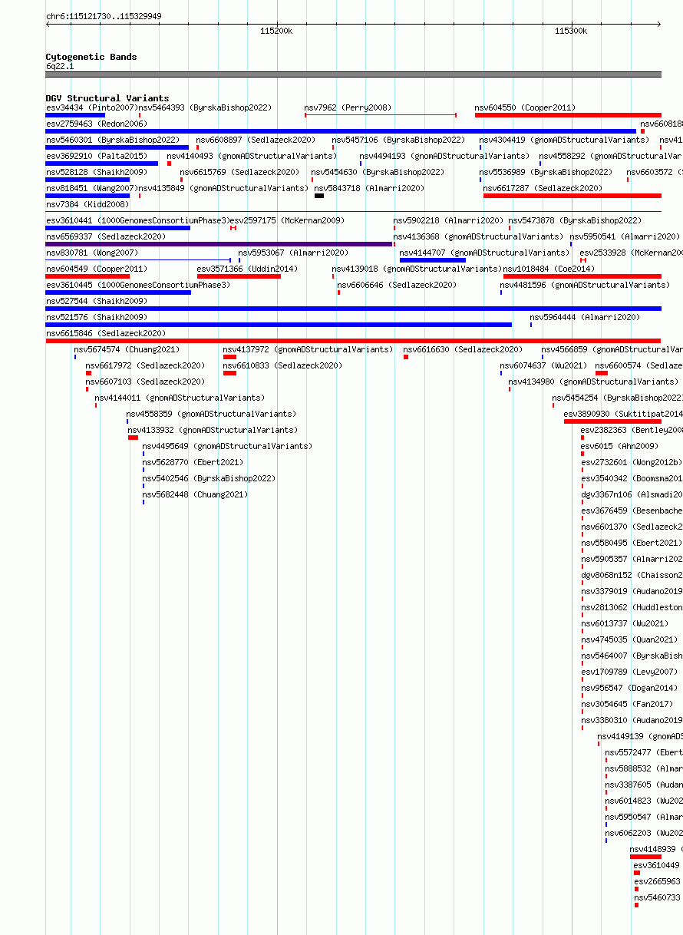Click the nsv3054645 (Fan2017) label
683x935 pixels.
click(627, 705)
